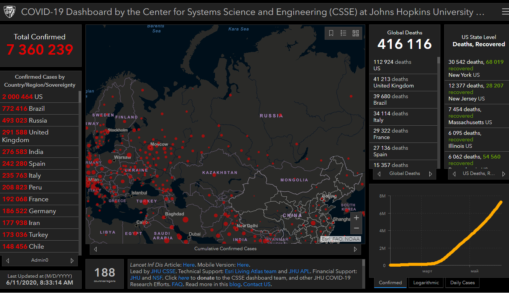The width and height of the screenshot is (509, 293).
Task: Zoom in on the map
Action: click(x=356, y=218)
